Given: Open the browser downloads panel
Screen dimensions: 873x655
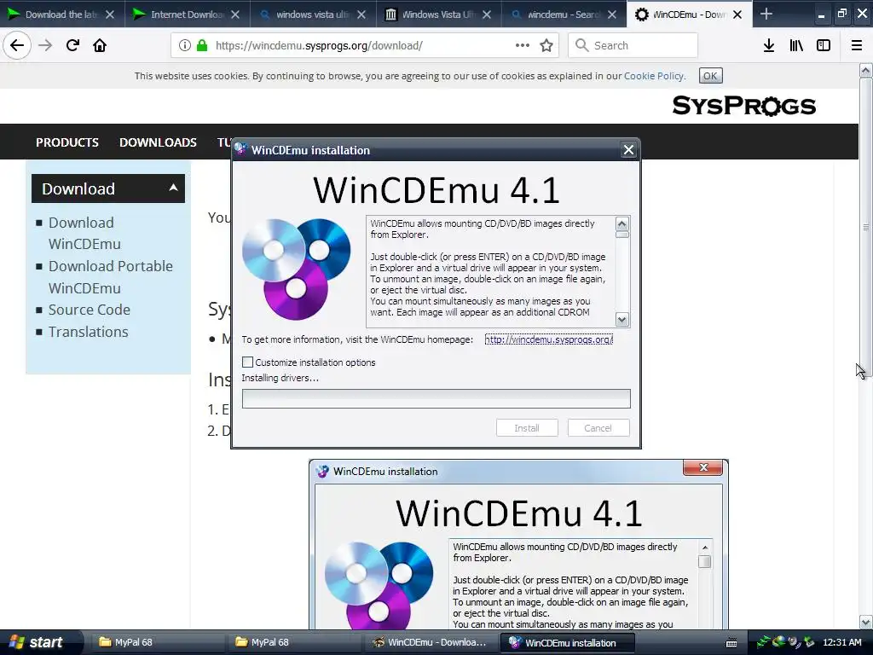Looking at the screenshot, I should click(x=769, y=46).
